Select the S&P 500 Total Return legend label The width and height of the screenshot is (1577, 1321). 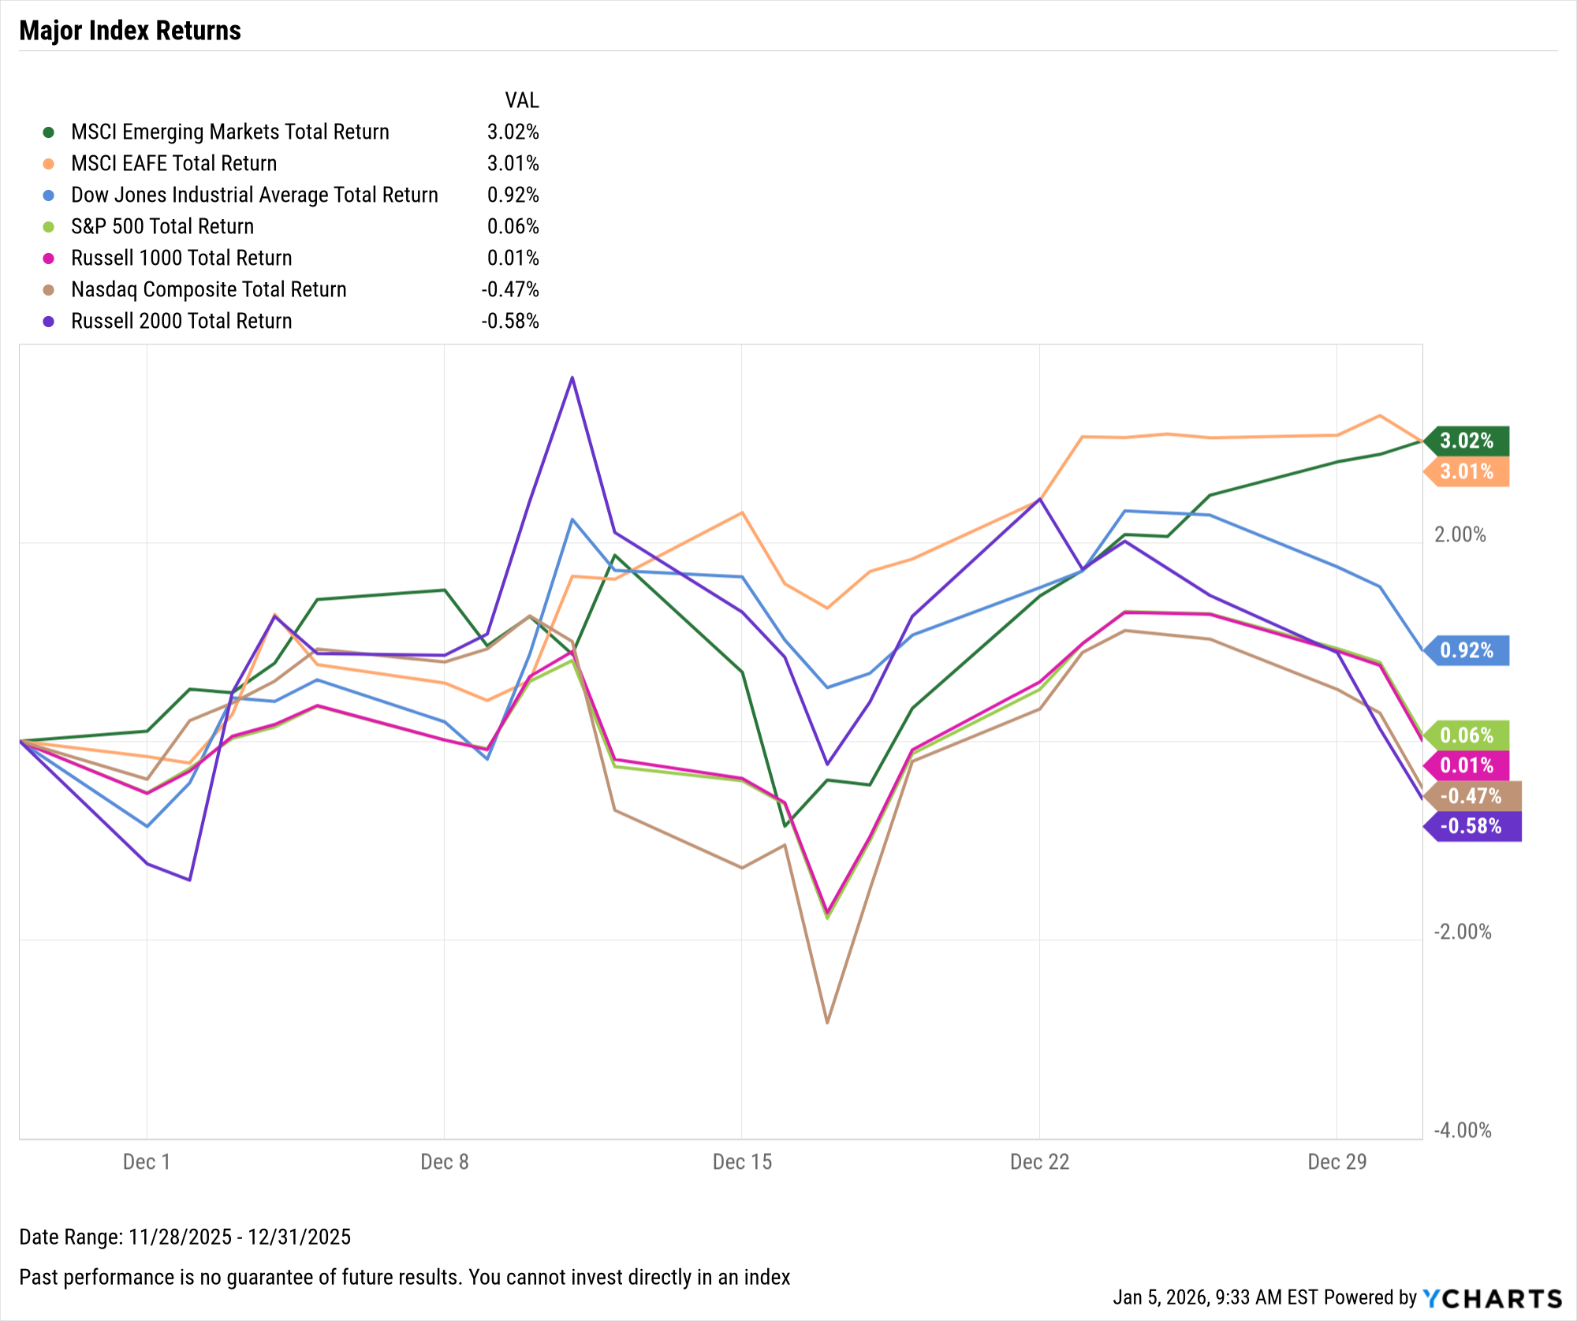[x=162, y=226]
